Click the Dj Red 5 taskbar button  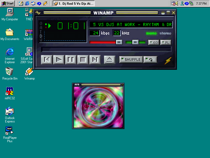[73, 3]
